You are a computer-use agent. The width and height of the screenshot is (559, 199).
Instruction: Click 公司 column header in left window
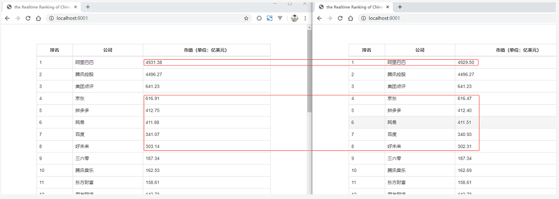[x=108, y=50]
